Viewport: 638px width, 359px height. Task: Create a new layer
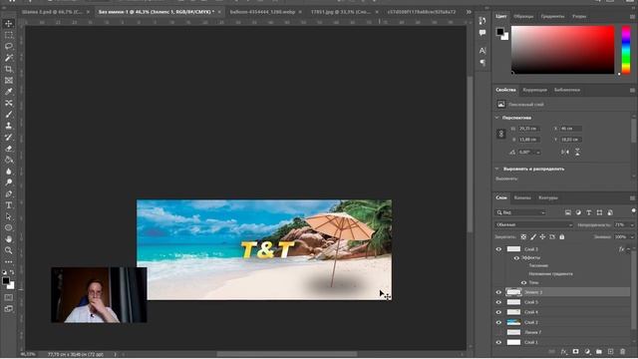click(x=610, y=352)
